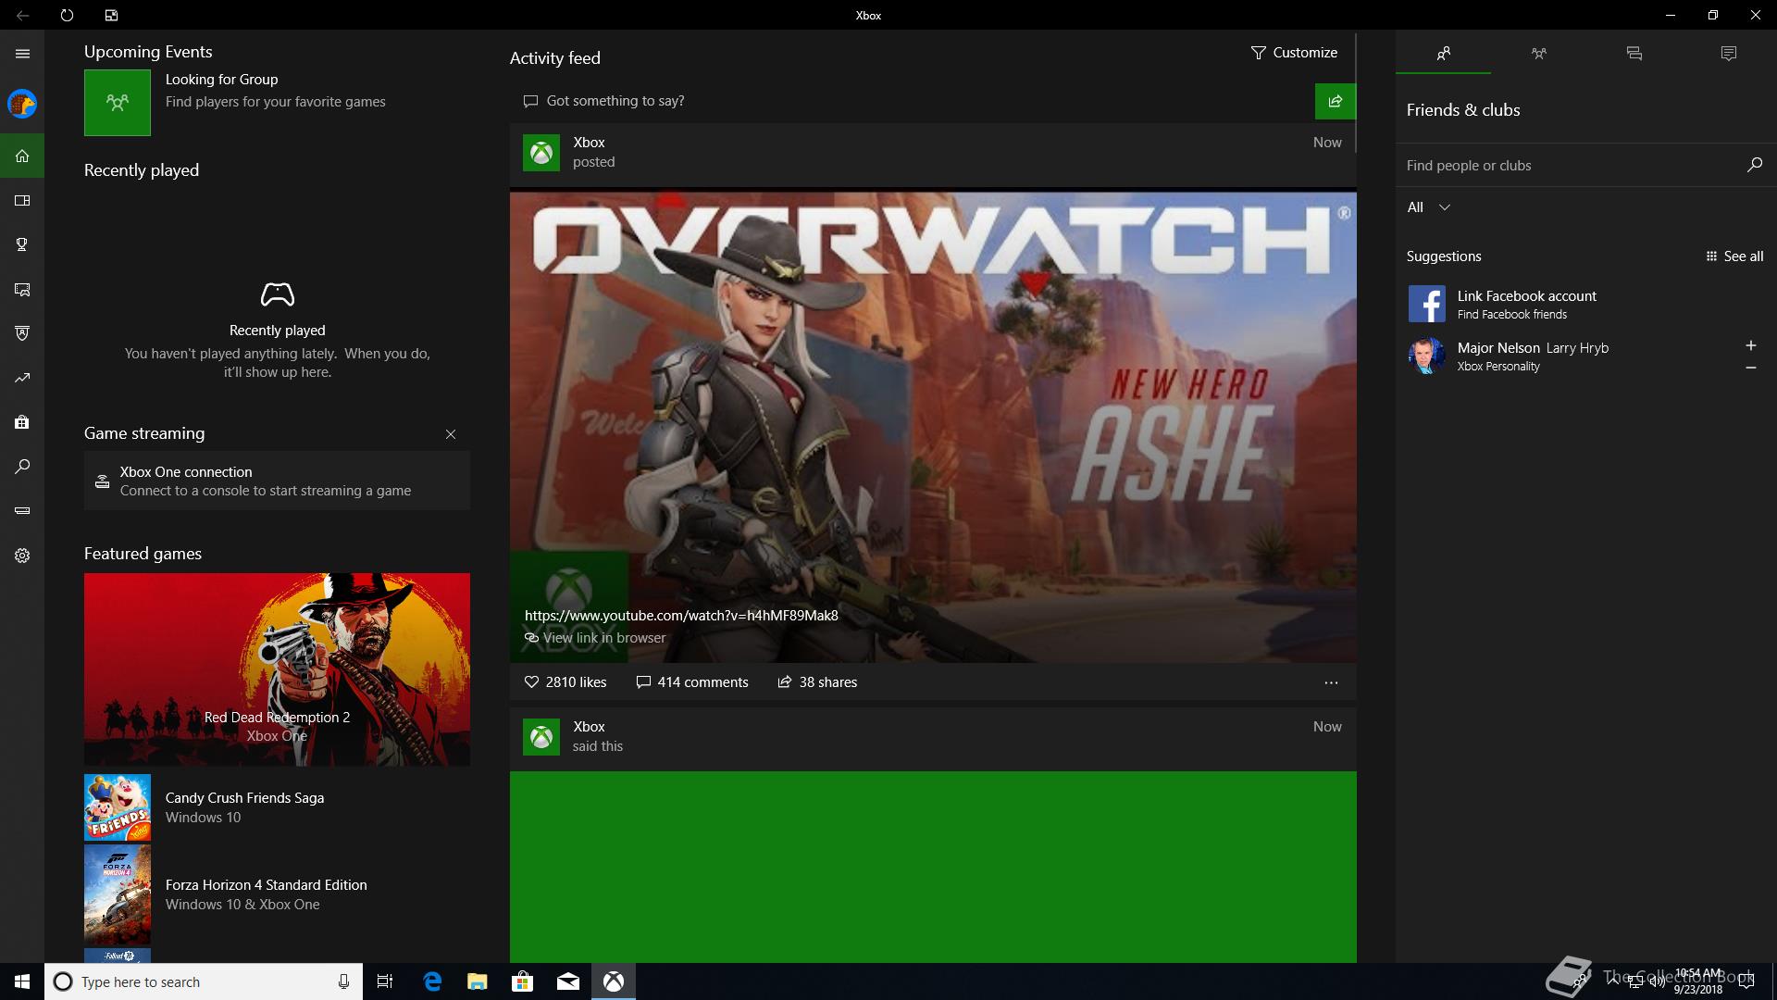This screenshot has width=1777, height=1000.
Task: Open Achievements trophy icon
Action: click(22, 244)
